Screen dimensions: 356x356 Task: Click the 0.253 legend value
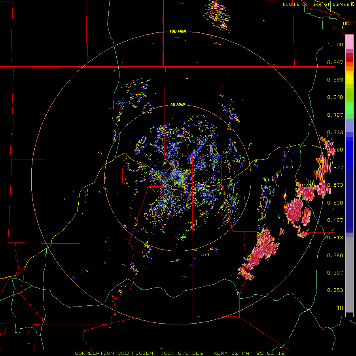335,290
